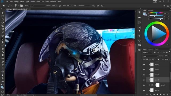171x96 pixels.
Task: Adjust the Saturation slider in Color panel
Action: pos(156,16)
